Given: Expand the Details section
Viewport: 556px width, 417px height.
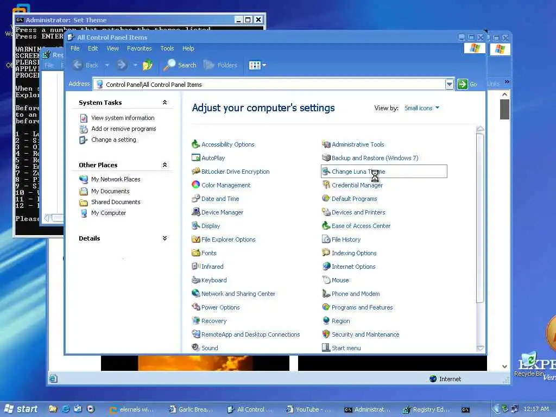Looking at the screenshot, I should coord(165,238).
